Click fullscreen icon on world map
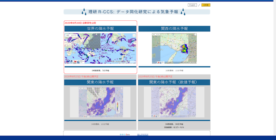 pyautogui.click(x=134, y=35)
